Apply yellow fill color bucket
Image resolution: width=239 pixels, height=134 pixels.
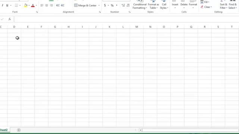point(26,6)
